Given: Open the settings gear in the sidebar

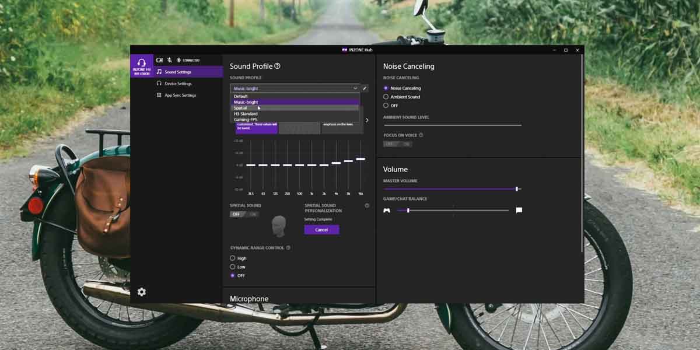Looking at the screenshot, I should (x=142, y=292).
